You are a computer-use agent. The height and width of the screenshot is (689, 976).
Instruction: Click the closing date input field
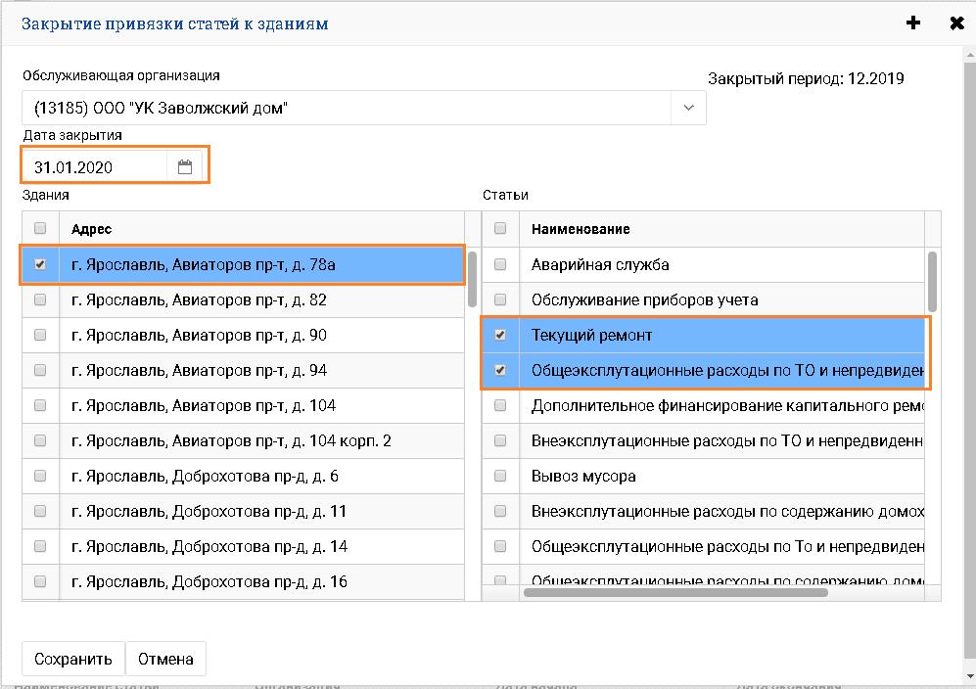tap(96, 167)
